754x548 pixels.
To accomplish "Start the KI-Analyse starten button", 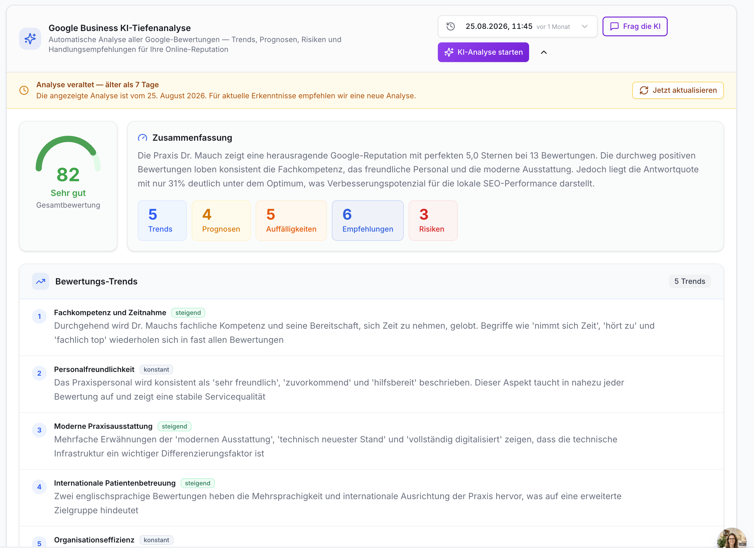I will point(483,52).
